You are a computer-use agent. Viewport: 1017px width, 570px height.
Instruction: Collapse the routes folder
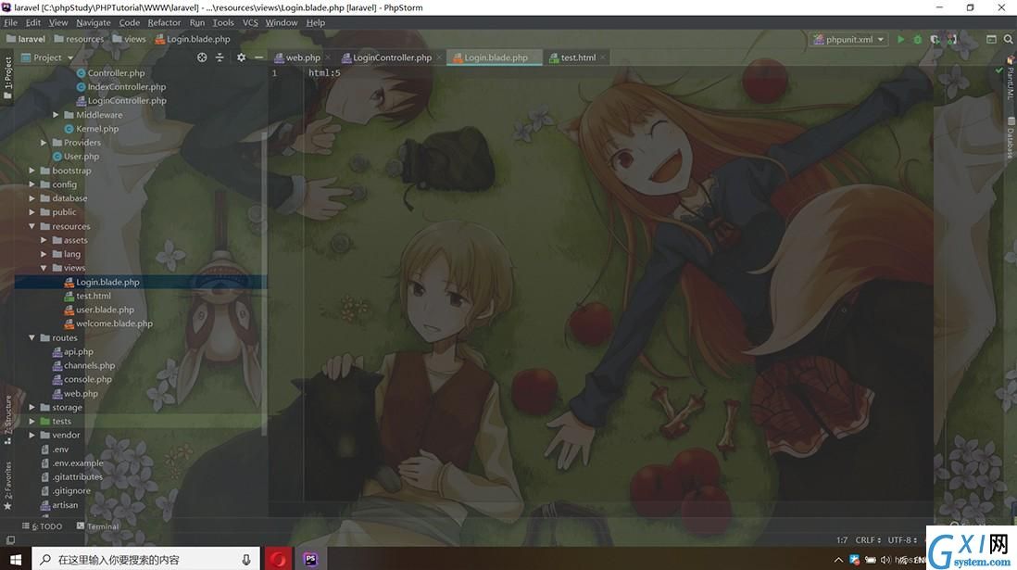(31, 338)
